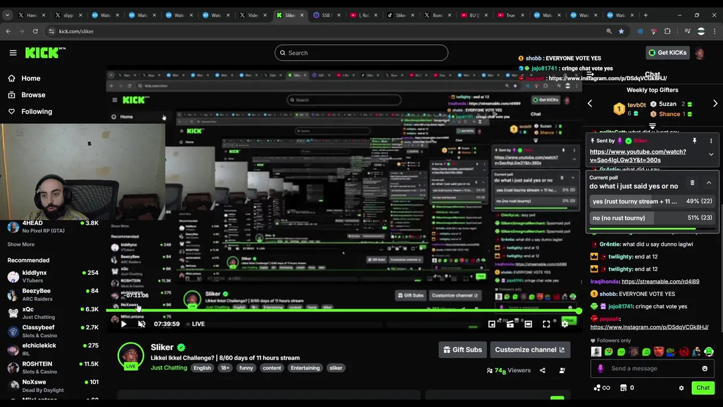Click the Get KICKs button
Screen dimensions: 723x407
pos(667,53)
